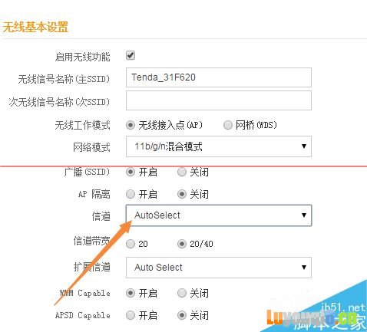The width and height of the screenshot is (367, 332).
Task: Enable WMM Capable with 开启
Action: (131, 293)
